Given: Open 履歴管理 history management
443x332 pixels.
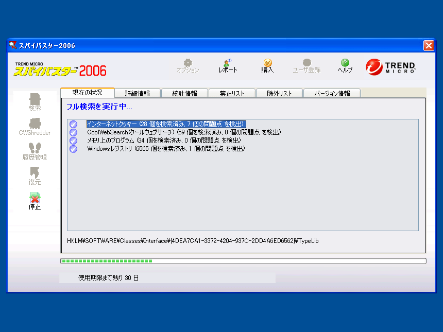Looking at the screenshot, I should point(35,152).
